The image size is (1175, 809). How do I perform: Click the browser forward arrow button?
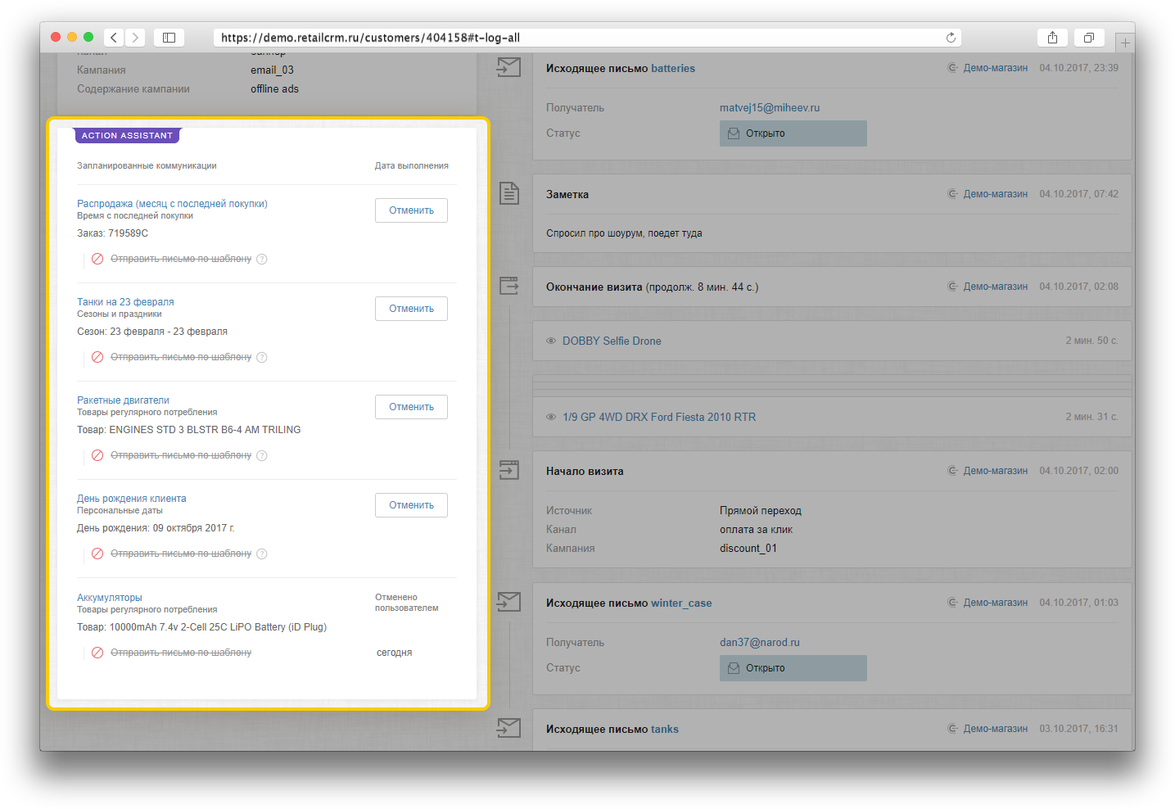point(136,38)
